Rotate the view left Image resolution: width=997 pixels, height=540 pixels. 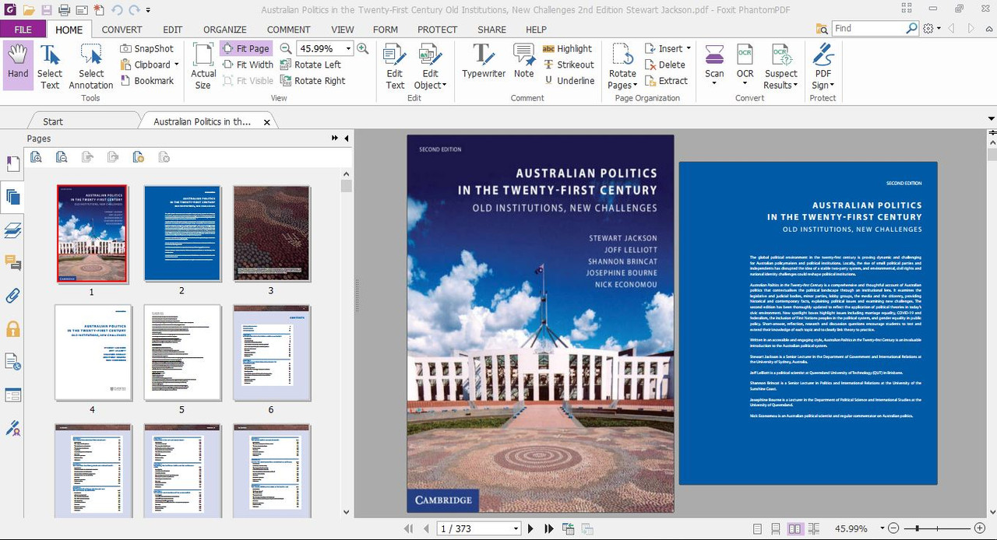pos(310,65)
